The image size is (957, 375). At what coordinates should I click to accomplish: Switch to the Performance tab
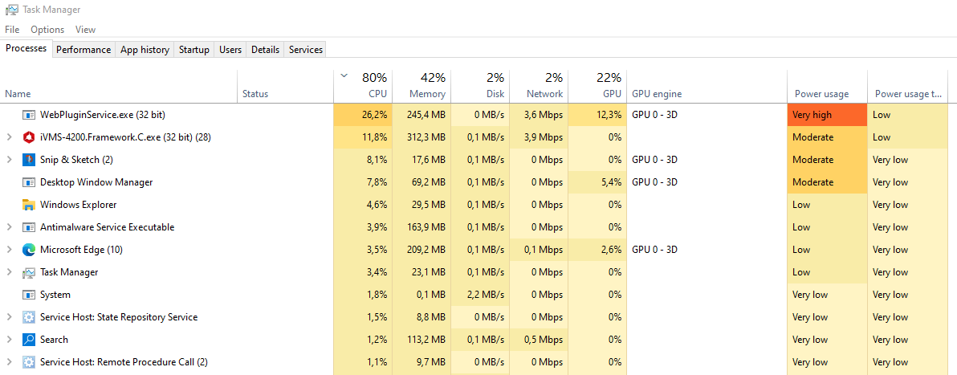pos(83,50)
